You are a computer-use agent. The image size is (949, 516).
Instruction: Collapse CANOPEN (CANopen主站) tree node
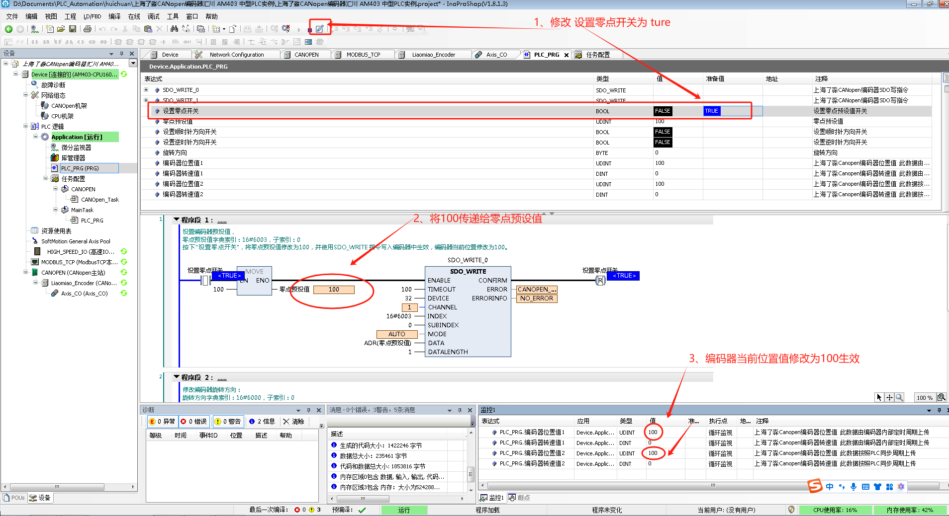26,272
